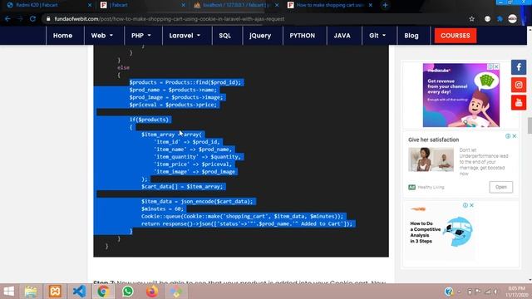Click the couple photo in the ad
The image size is (532, 299).
click(431, 159)
